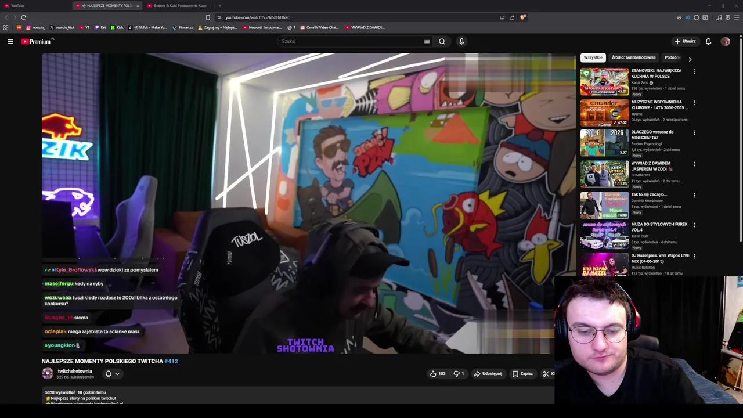Close the NAJLEPSZE MOMENTY browser tab

[138, 6]
